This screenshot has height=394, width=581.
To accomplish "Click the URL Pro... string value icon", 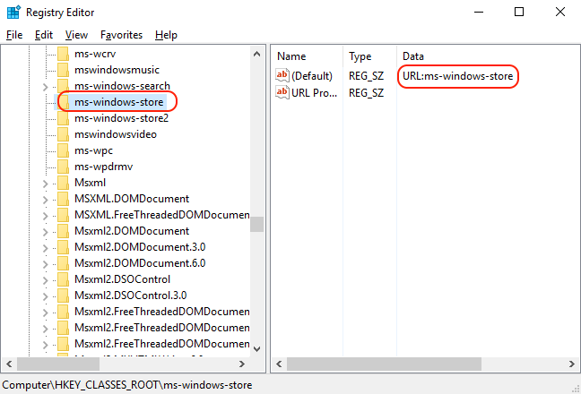I will [282, 92].
